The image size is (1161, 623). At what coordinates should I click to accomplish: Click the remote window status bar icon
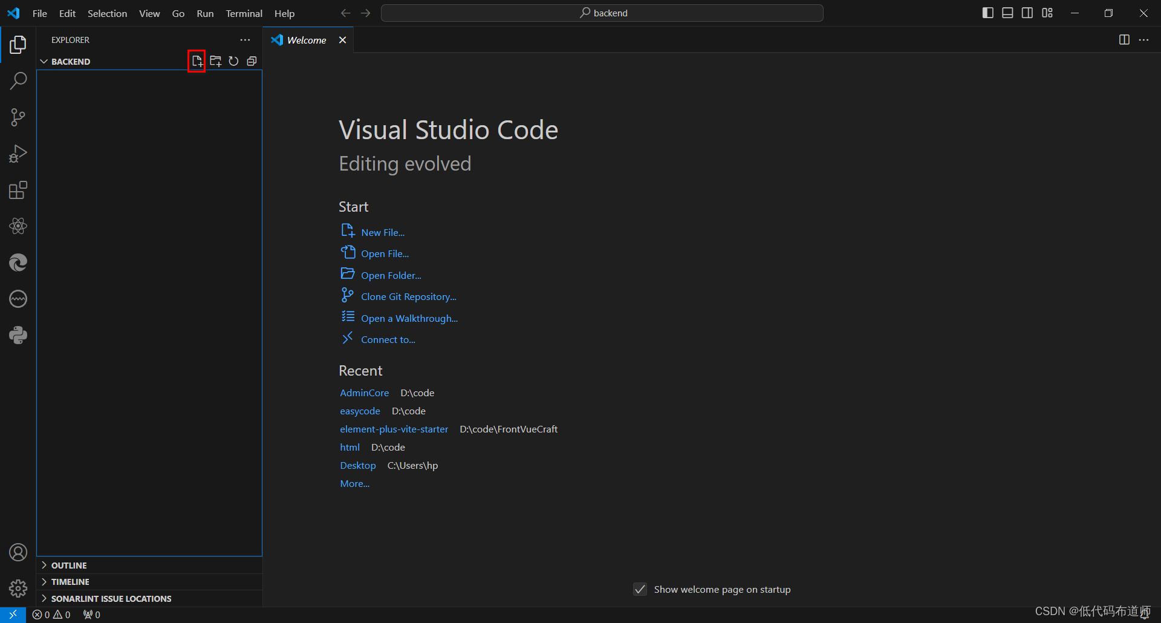[x=13, y=615]
